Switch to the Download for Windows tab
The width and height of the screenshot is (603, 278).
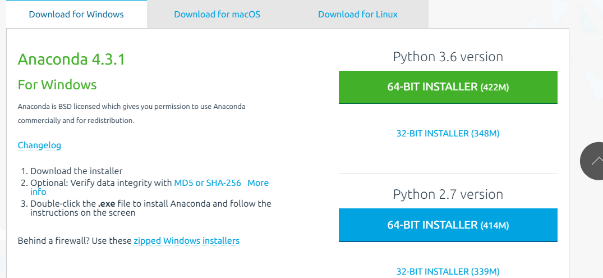(76, 14)
